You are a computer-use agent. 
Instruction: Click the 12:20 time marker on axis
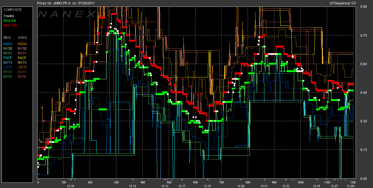(x=240, y=186)
